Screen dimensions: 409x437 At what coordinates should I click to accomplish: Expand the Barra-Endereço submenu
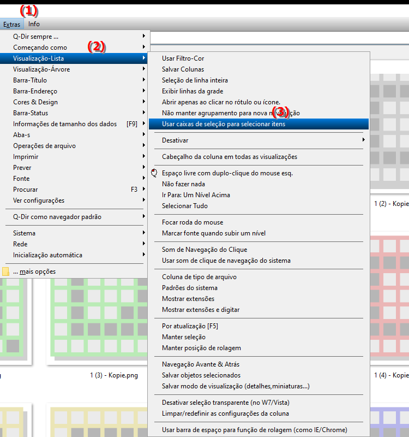click(x=74, y=91)
